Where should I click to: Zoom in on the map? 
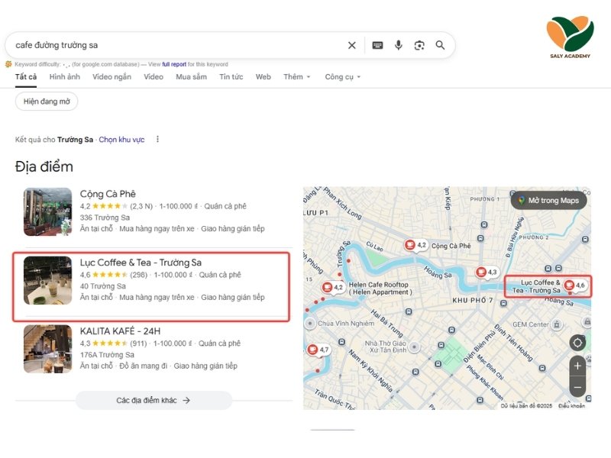(x=577, y=366)
